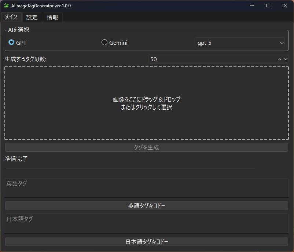
Task: Click the 準備完了 status text
Action: click(16, 159)
